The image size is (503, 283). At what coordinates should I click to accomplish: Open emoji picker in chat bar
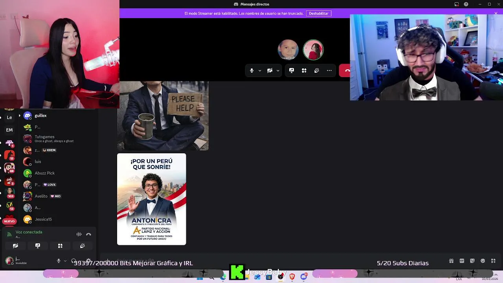tap(483, 261)
